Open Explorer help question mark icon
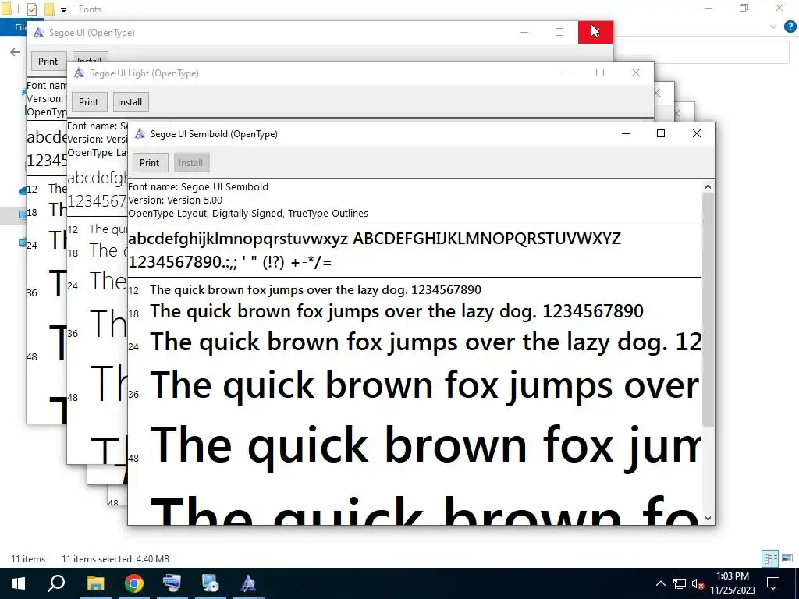This screenshot has width=799, height=599. point(790,27)
